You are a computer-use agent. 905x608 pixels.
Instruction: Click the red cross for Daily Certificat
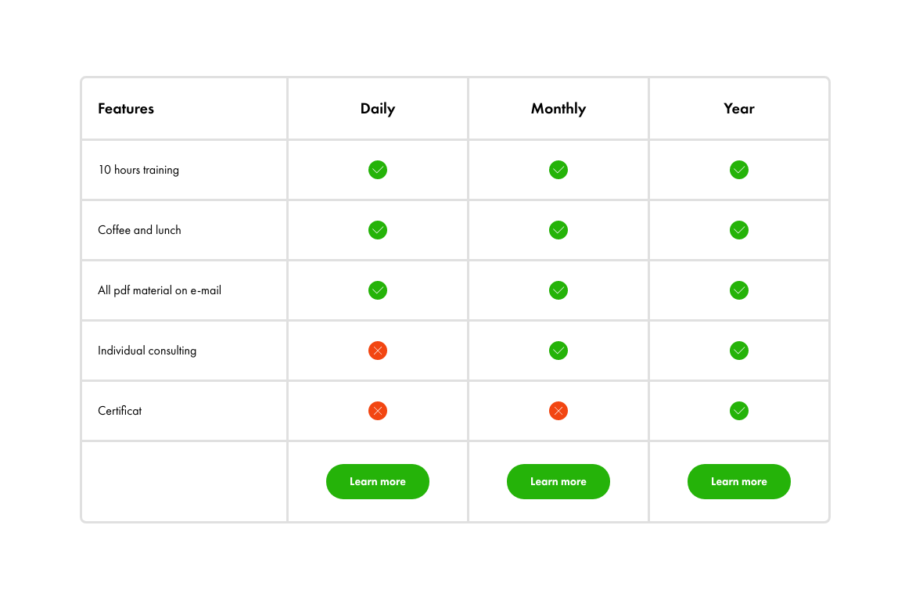(x=378, y=411)
